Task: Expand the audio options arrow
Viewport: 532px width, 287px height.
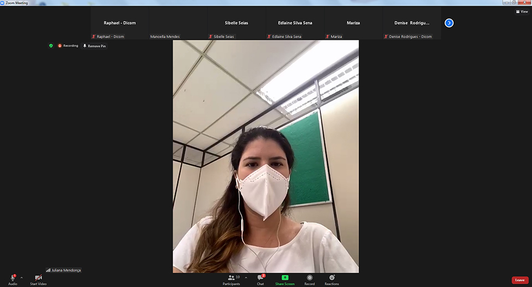Action: 22,278
